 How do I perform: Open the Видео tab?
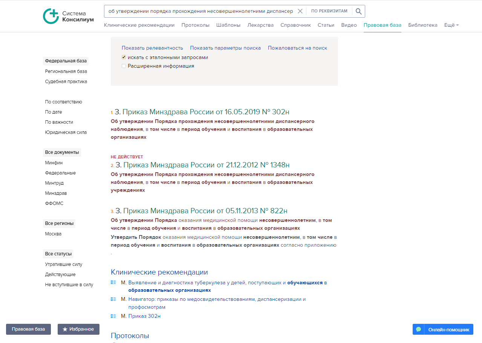pos(349,25)
